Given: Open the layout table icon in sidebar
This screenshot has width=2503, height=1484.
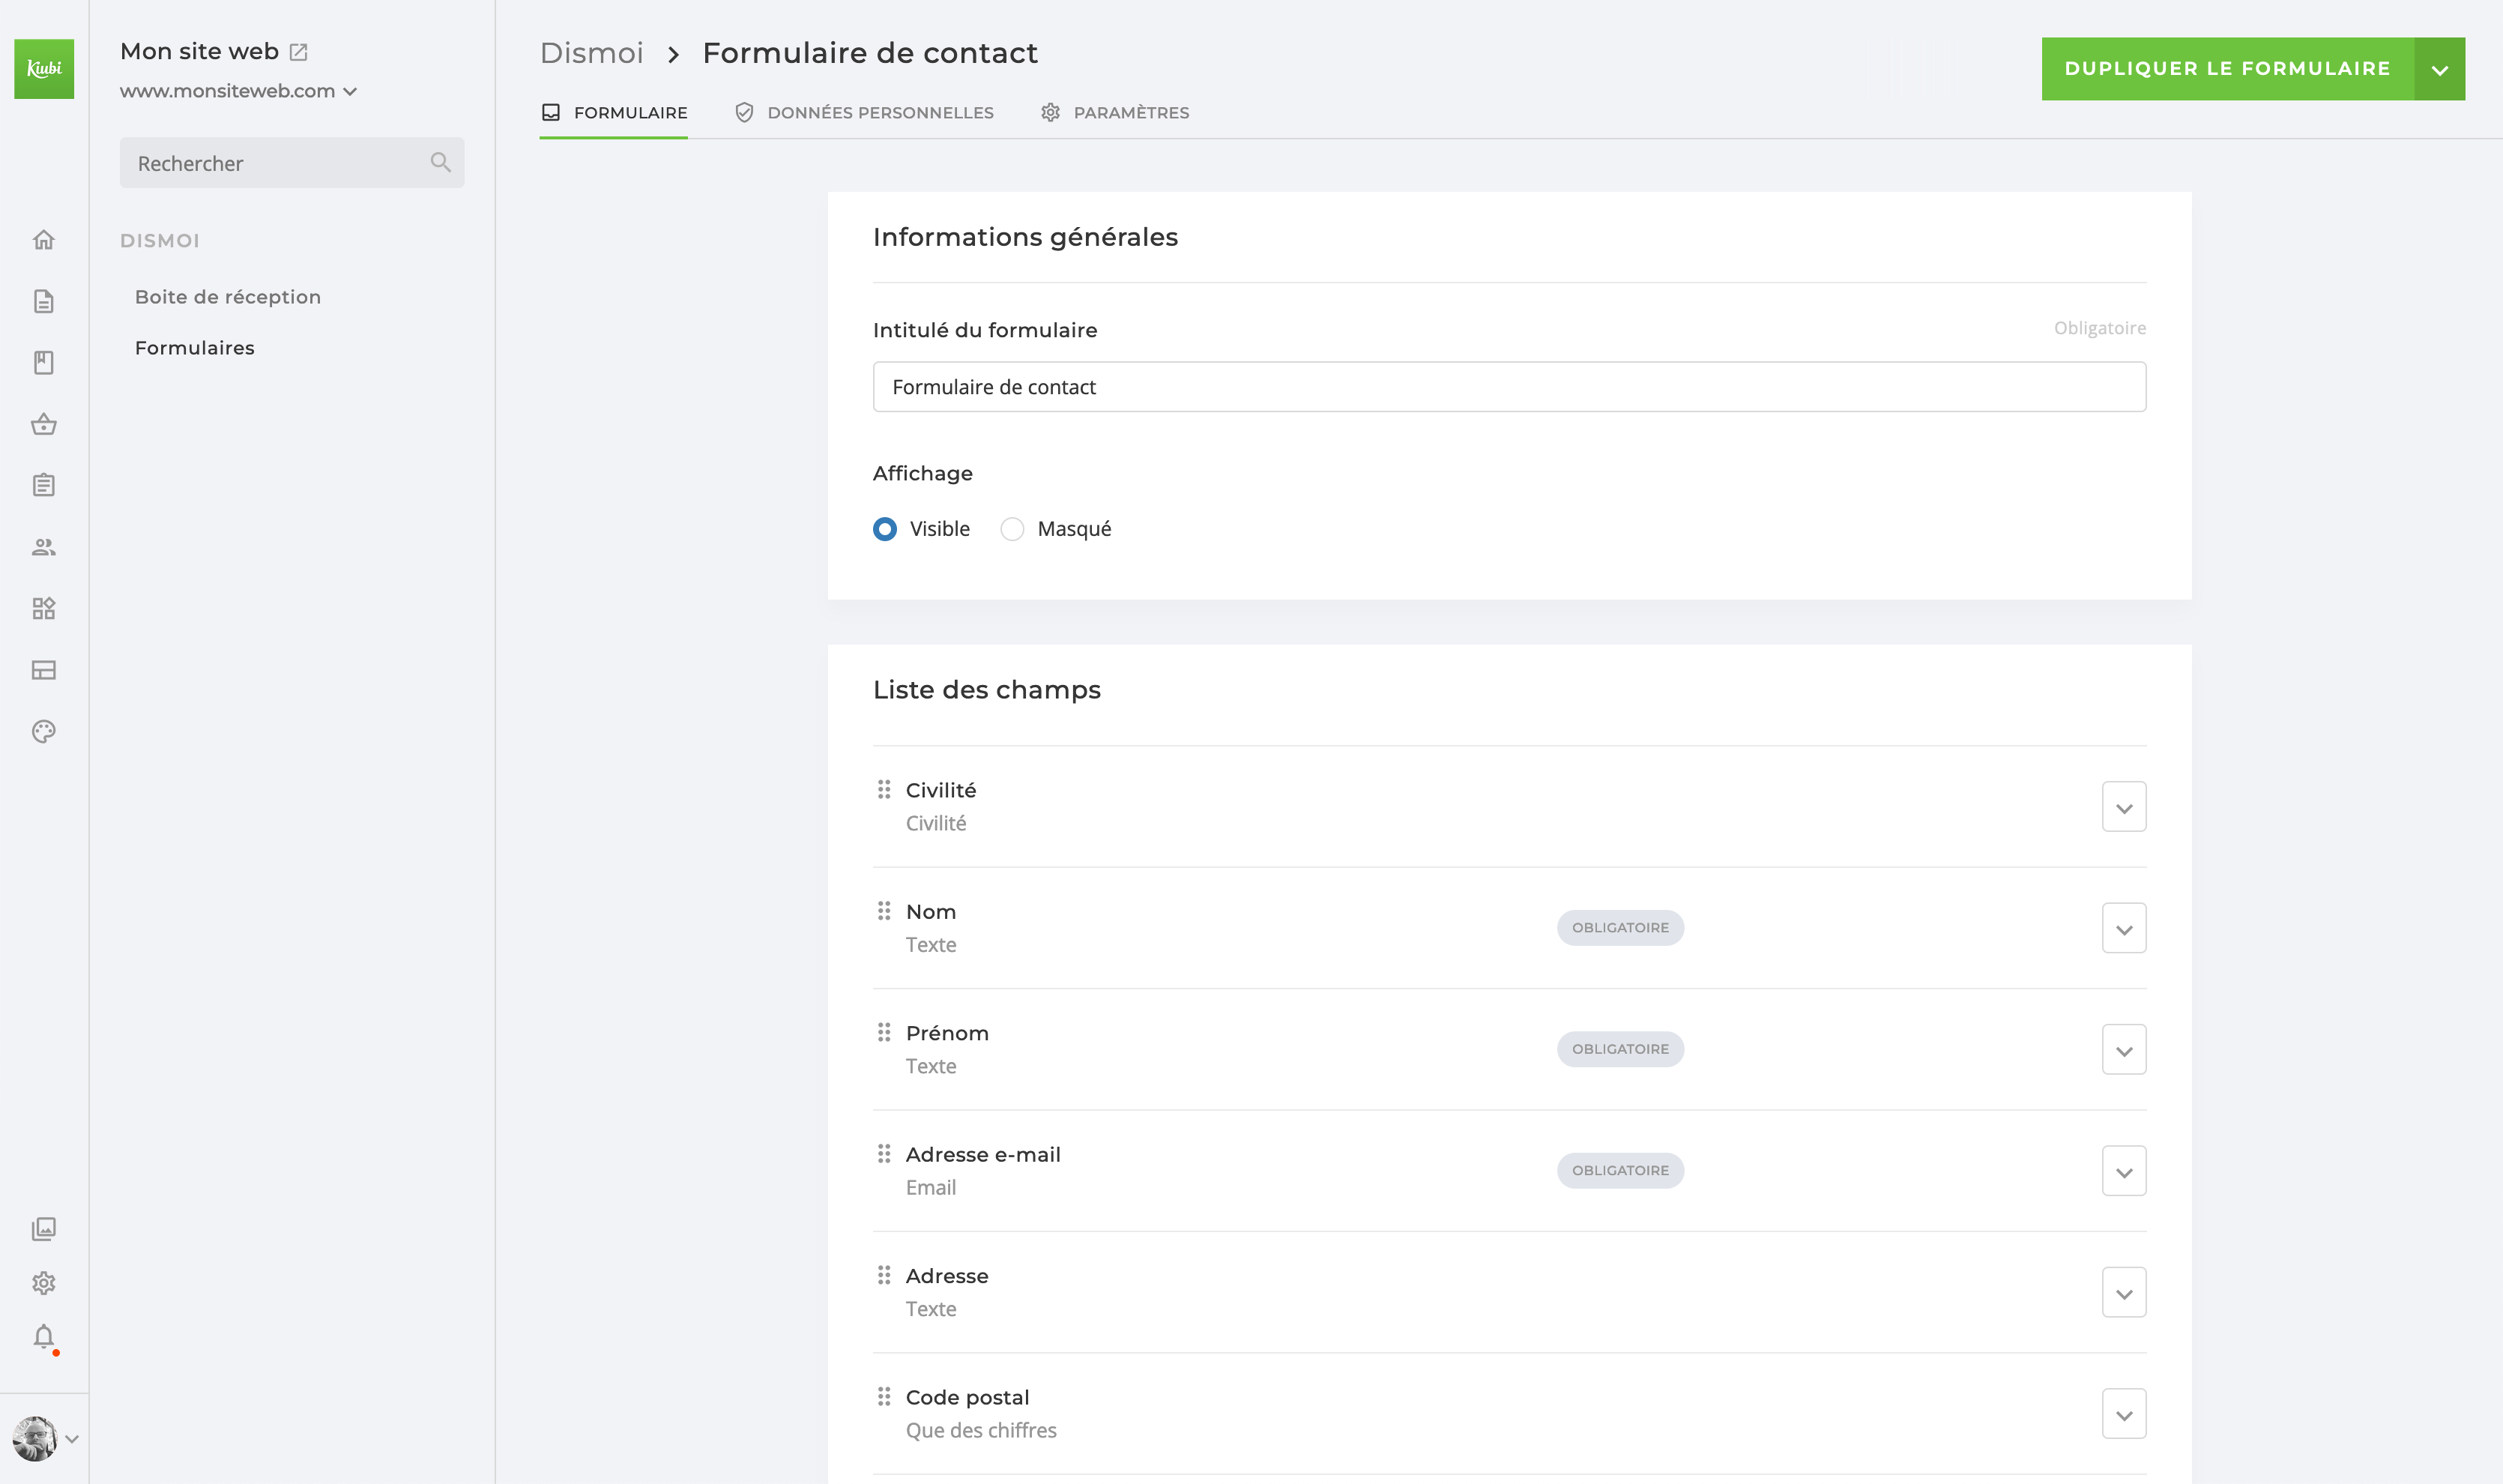Looking at the screenshot, I should (43, 670).
